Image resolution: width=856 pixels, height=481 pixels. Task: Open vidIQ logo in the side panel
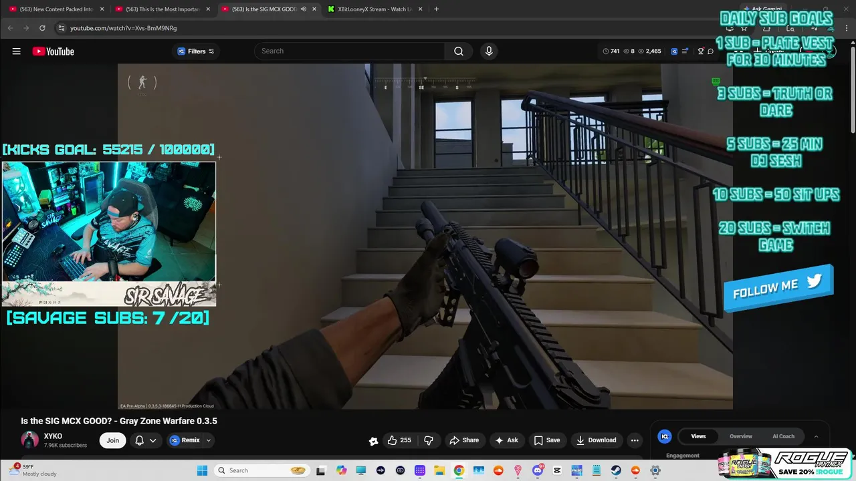[665, 436]
